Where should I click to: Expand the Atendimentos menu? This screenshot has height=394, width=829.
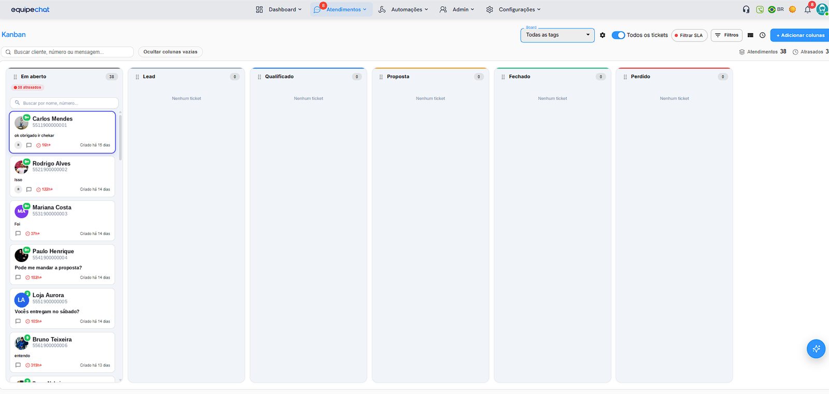341,9
